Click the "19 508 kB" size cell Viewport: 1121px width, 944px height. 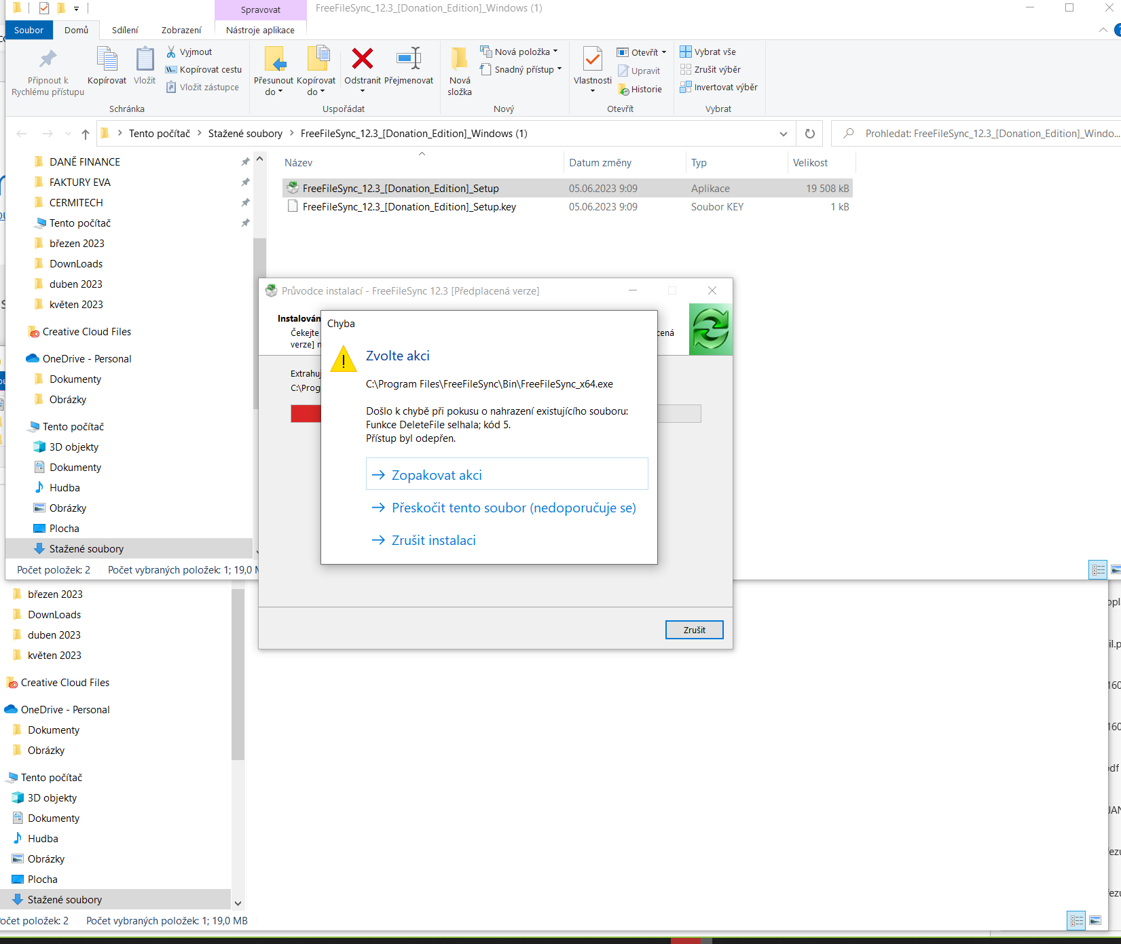click(x=828, y=189)
